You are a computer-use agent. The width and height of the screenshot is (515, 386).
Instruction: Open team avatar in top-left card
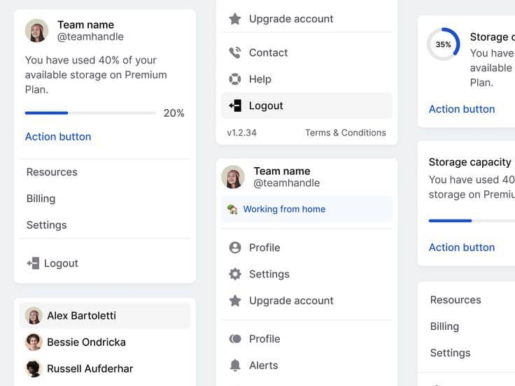click(x=37, y=31)
